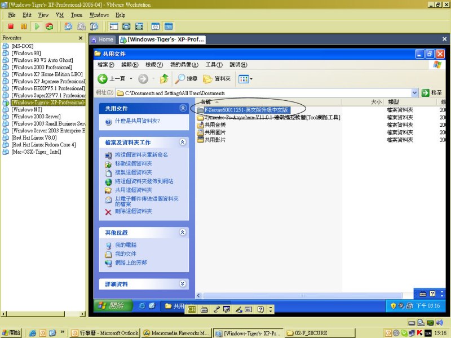Click the green up-one-level folder icon
The height and width of the screenshot is (338, 451).
click(x=164, y=78)
